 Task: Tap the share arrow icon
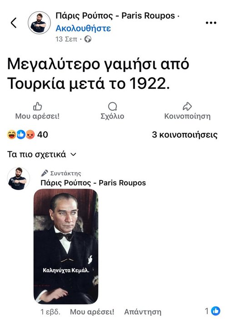click(187, 106)
